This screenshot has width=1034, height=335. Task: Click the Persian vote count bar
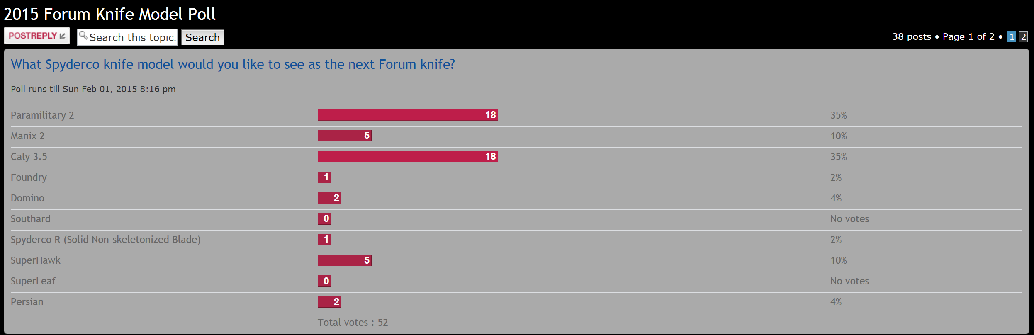coord(329,302)
